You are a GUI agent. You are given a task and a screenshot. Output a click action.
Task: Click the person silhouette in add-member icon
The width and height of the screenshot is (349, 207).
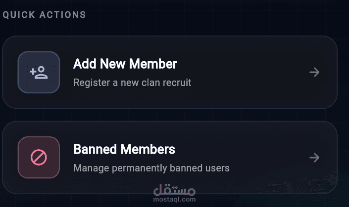tap(42, 73)
